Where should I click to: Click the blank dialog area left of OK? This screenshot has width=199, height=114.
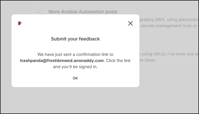tap(38, 78)
